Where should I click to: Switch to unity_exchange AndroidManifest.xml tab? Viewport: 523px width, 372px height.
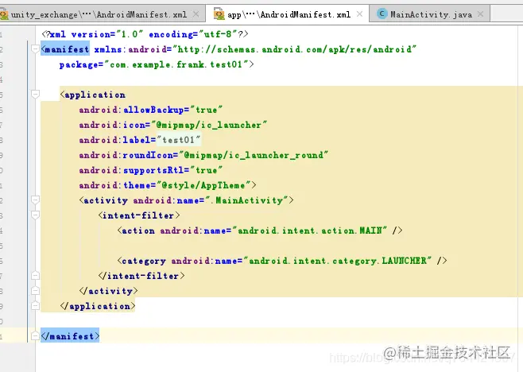(x=99, y=14)
